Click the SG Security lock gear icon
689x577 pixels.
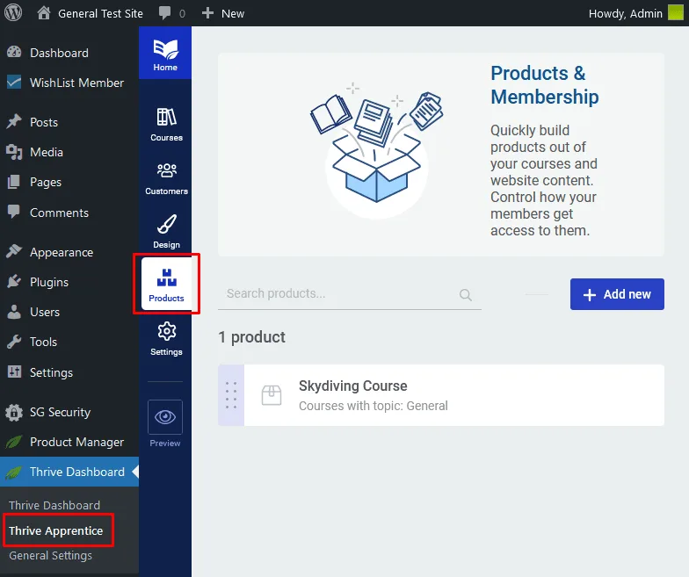click(14, 413)
